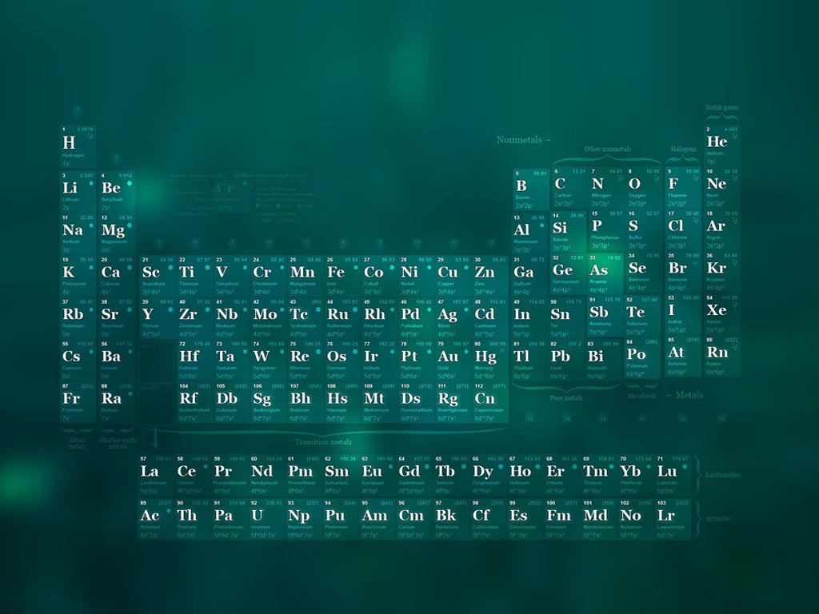This screenshot has height=614, width=819.
Task: Select the "Actinides" row label
Action: 719,519
